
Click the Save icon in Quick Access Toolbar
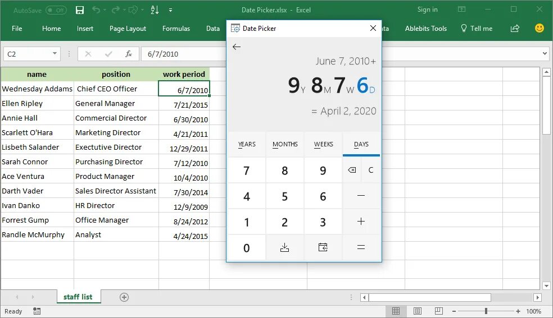coord(80,10)
